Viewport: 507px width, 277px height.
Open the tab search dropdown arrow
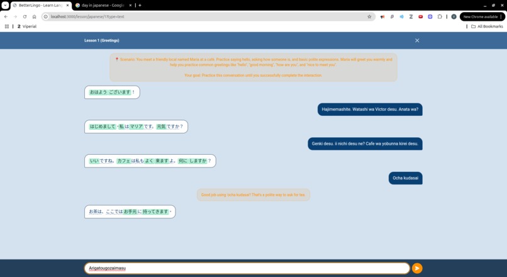coord(5,5)
